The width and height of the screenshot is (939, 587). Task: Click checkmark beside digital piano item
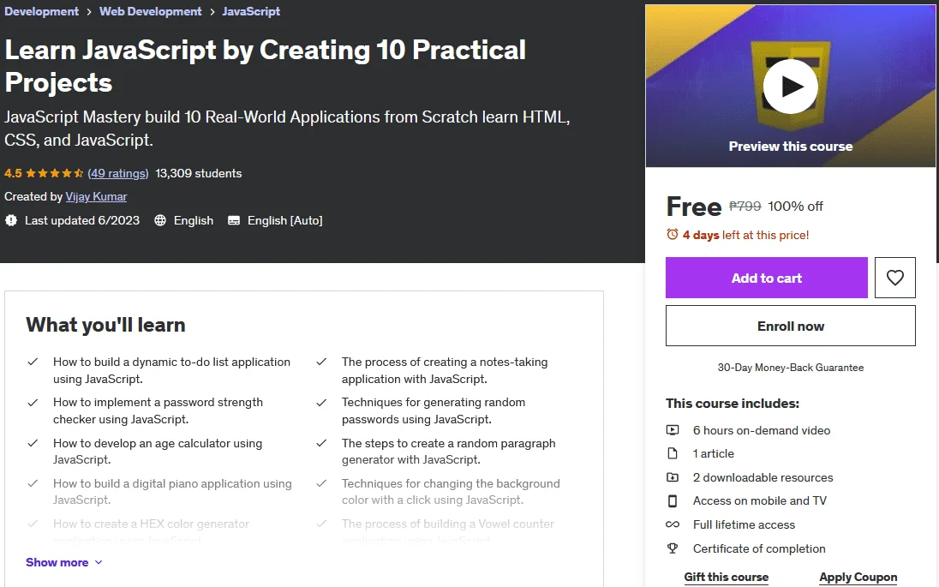tap(33, 483)
